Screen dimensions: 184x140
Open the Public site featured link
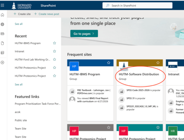click(x=21, y=120)
